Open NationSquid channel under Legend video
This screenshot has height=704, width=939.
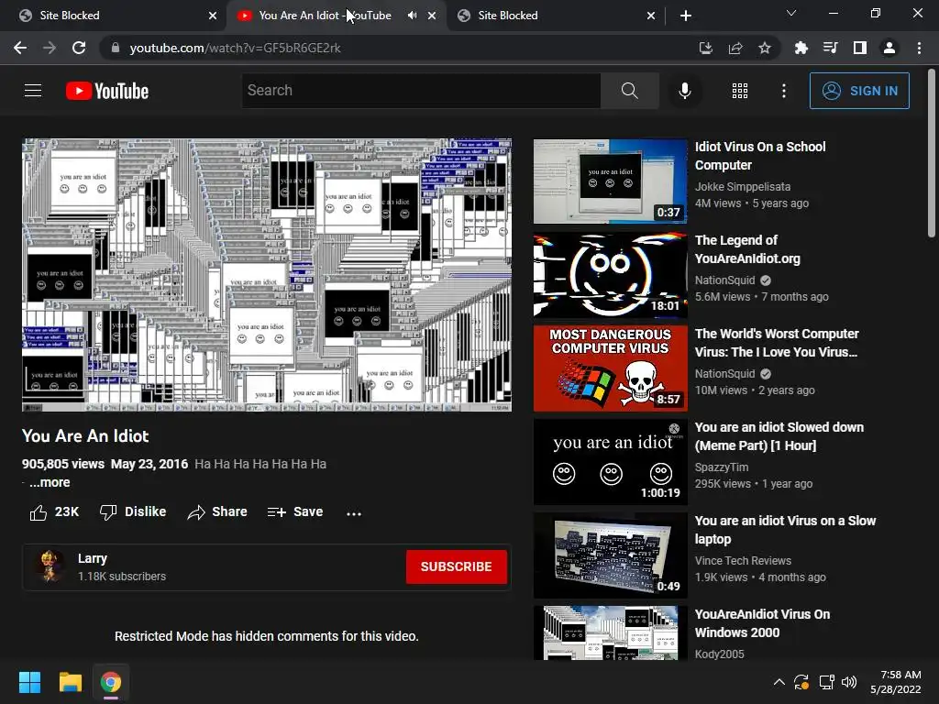[724, 280]
